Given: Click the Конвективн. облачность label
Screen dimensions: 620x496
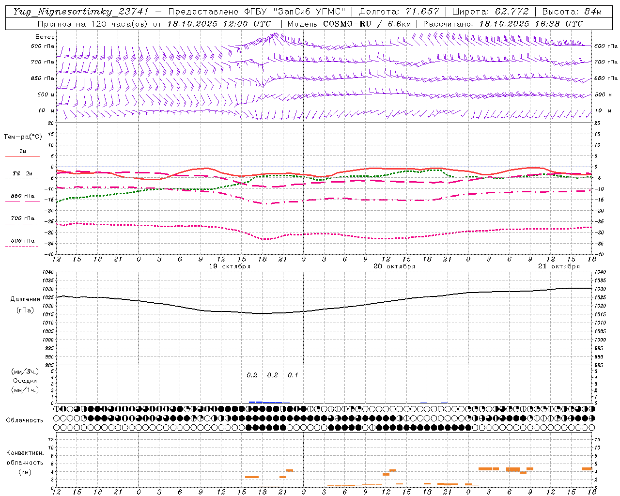Looking at the screenshot, I should point(25,458).
